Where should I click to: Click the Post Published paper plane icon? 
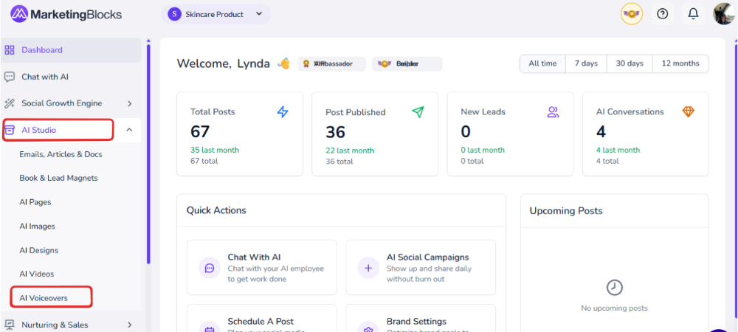[418, 112]
